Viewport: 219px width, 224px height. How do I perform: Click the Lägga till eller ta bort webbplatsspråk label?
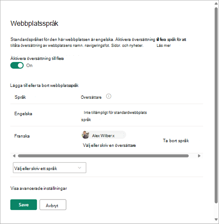pos(44,86)
